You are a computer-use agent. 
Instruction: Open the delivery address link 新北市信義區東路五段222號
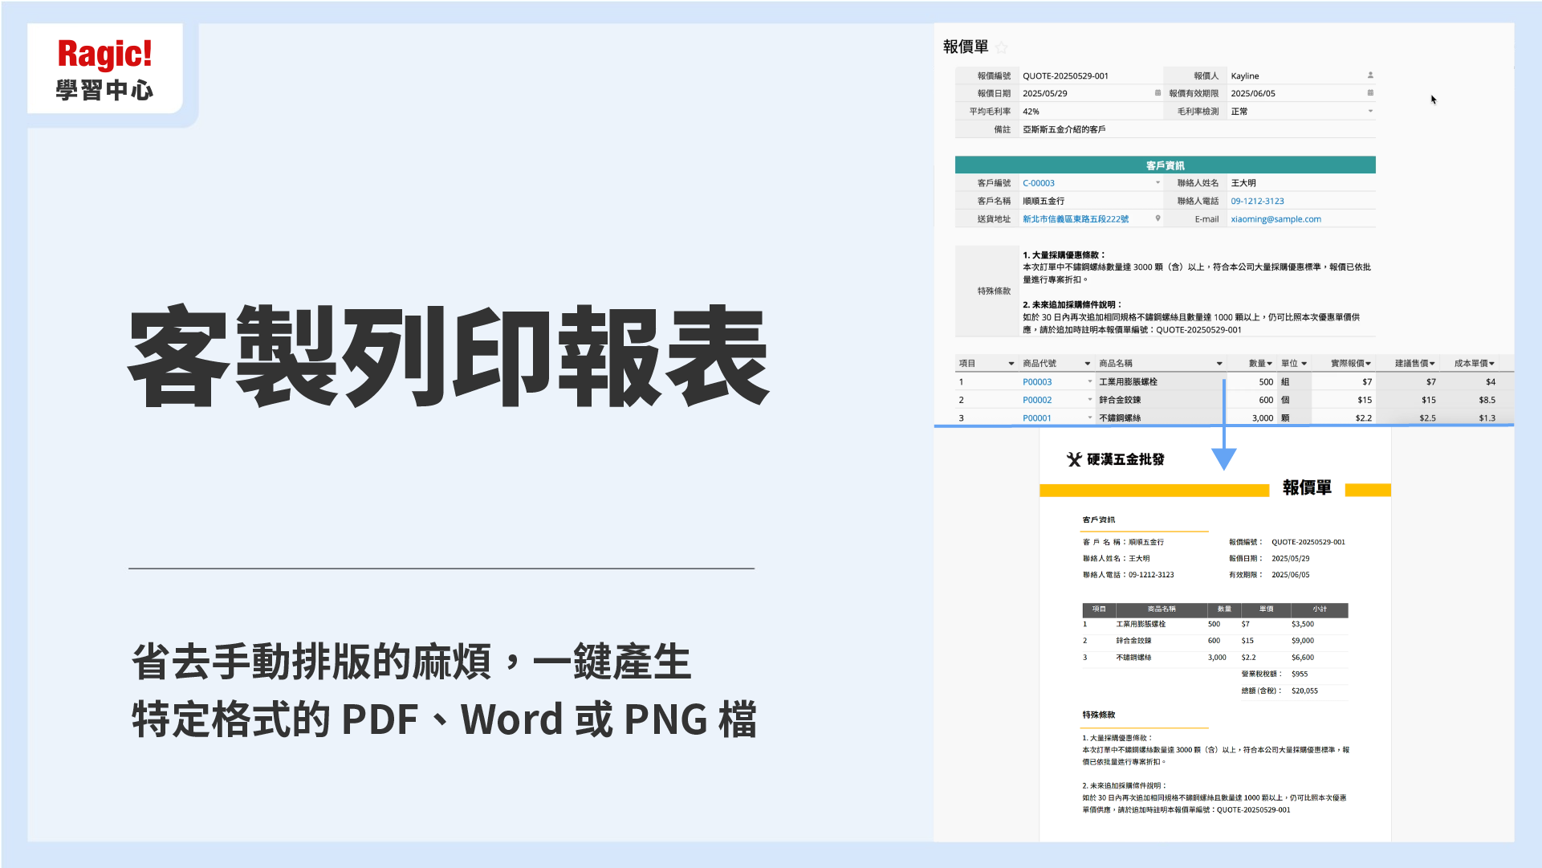(x=1076, y=218)
